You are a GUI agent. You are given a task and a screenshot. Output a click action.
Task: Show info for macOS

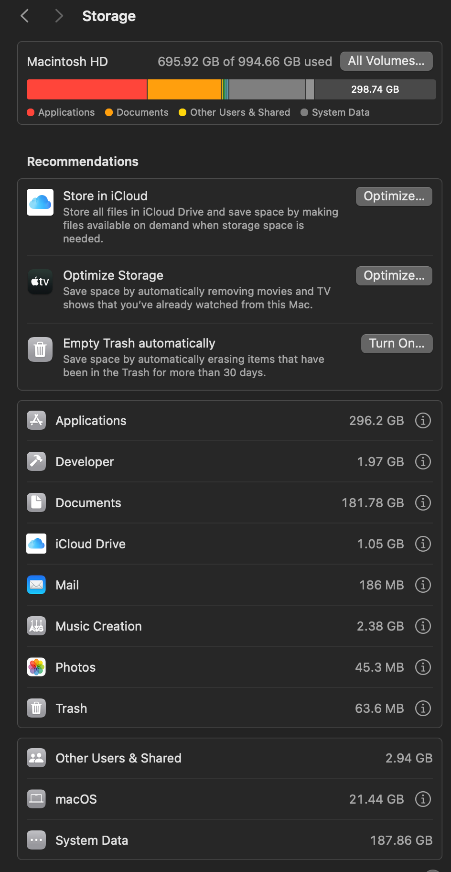423,799
